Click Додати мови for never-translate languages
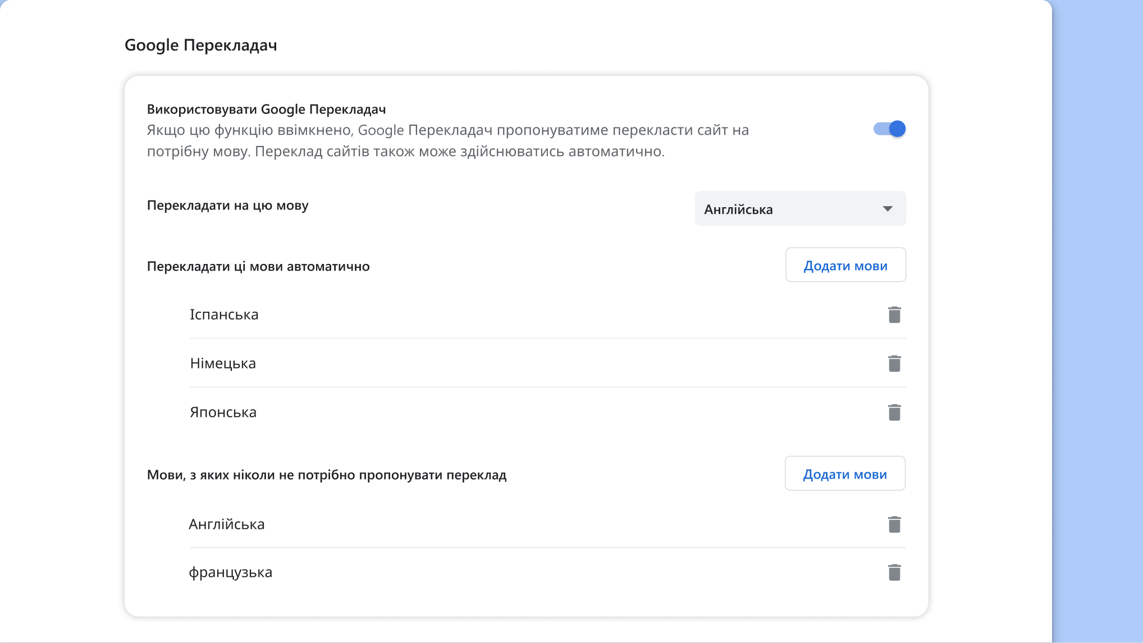Screen dimensions: 1143x643 [845, 473]
